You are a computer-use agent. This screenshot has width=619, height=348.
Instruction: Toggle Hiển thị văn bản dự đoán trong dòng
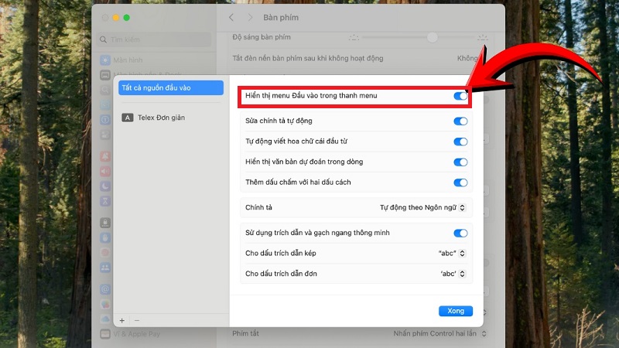point(460,162)
